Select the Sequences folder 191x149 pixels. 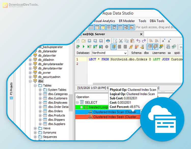tap(50, 137)
